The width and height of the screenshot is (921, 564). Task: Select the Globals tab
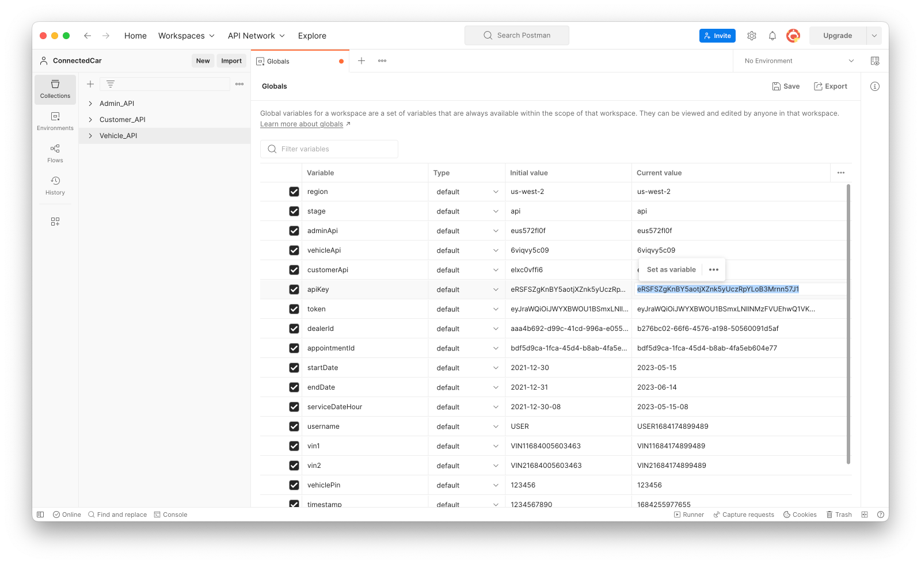pos(300,61)
